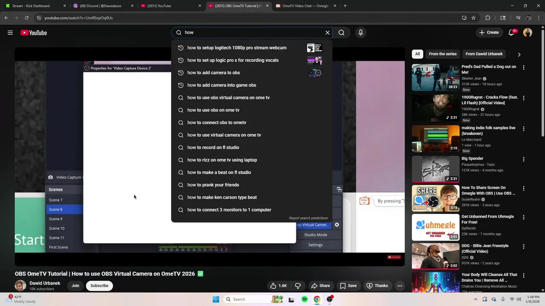The height and width of the screenshot is (306, 545).
Task: Select suggestion 'how to setup logitech 1080p pro stream webcam'
Action: point(251,48)
